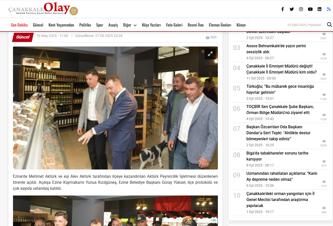Open the Facebook page icon
Screen dimensions: 333x226
click(x=283, y=9)
